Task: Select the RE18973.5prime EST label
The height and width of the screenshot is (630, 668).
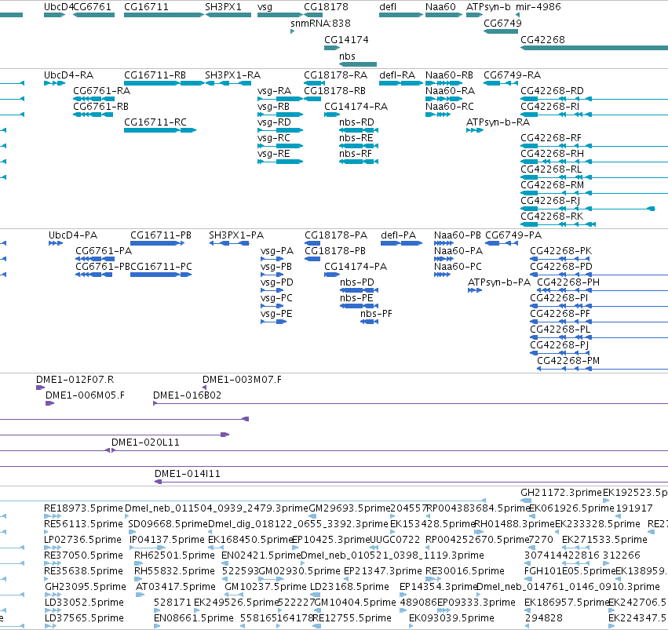Action: [83, 508]
